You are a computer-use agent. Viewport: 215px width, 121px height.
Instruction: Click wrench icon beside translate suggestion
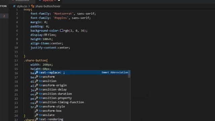(x=36, y=115)
